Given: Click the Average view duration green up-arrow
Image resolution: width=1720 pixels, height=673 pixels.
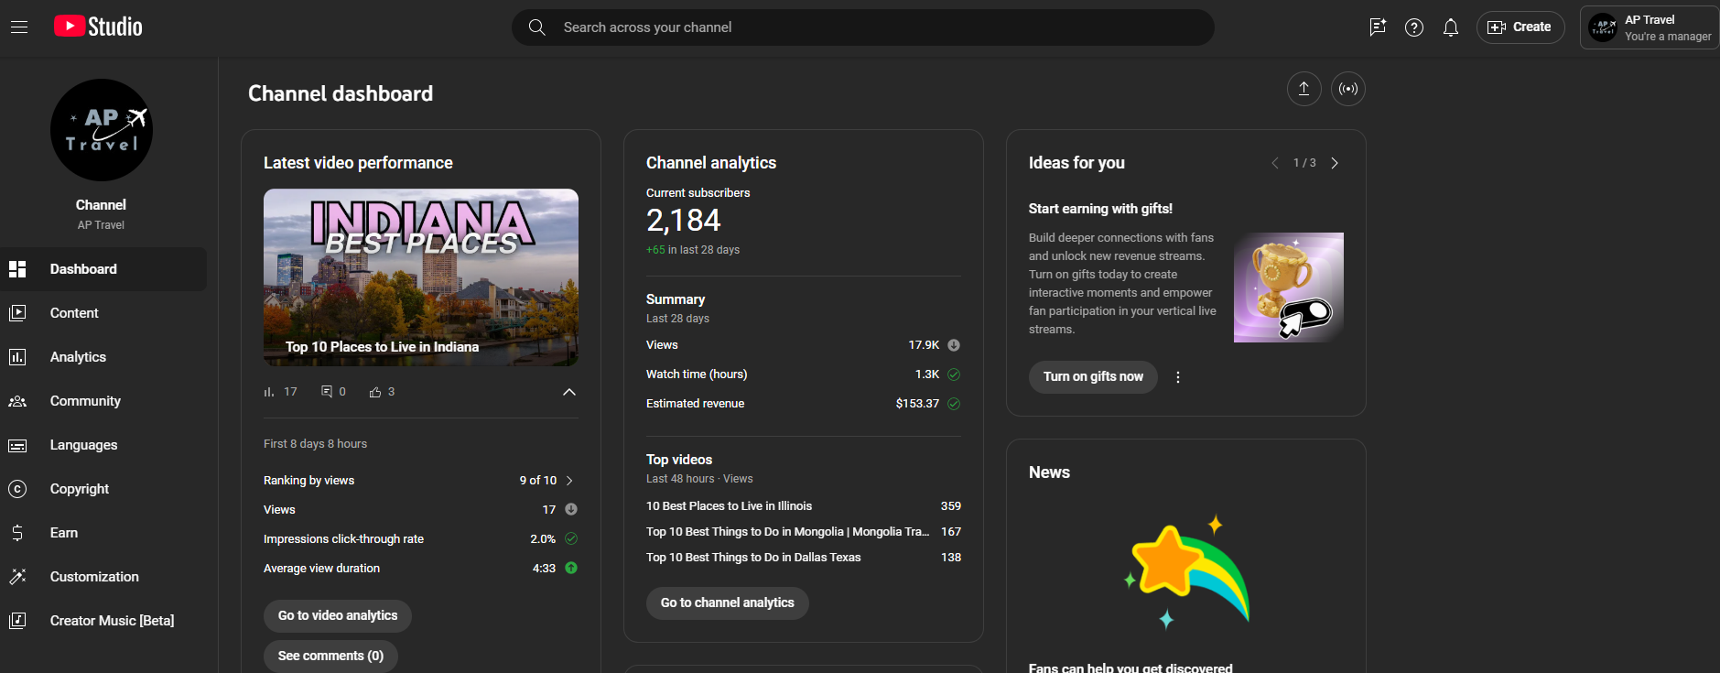Looking at the screenshot, I should [571, 568].
